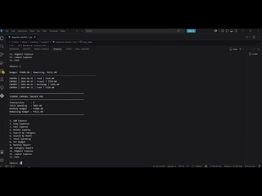Click the project1 breadcrumb segment
Image resolution: width=262 pixels, height=196 pixels.
point(45,42)
